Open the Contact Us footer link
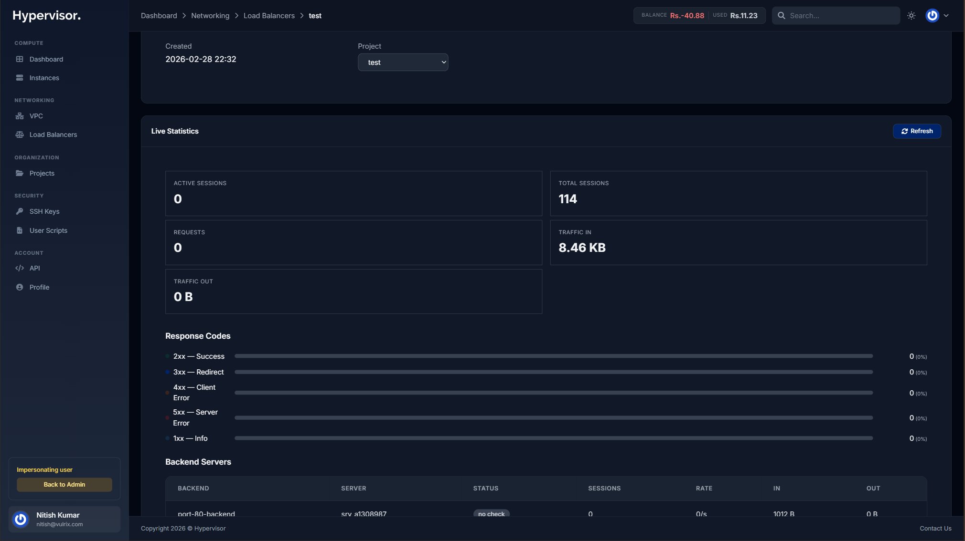 935,528
